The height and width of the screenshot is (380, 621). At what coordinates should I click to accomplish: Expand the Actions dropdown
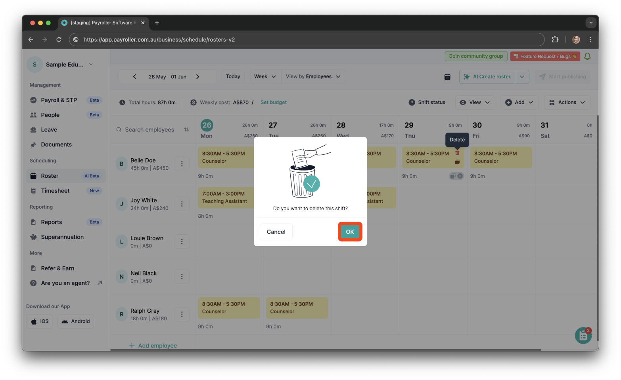coord(567,102)
